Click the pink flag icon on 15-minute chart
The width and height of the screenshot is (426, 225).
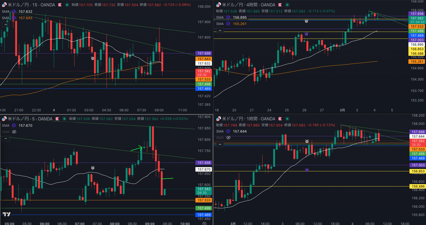pos(60,5)
